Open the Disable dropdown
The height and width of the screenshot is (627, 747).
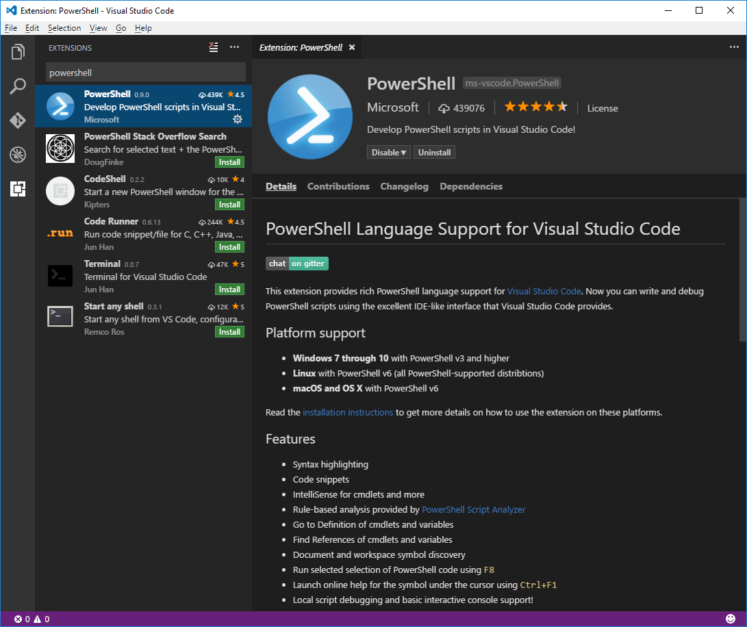388,152
